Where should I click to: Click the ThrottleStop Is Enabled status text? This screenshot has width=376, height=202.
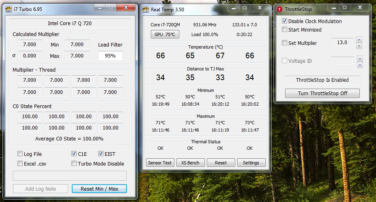pos(322,80)
